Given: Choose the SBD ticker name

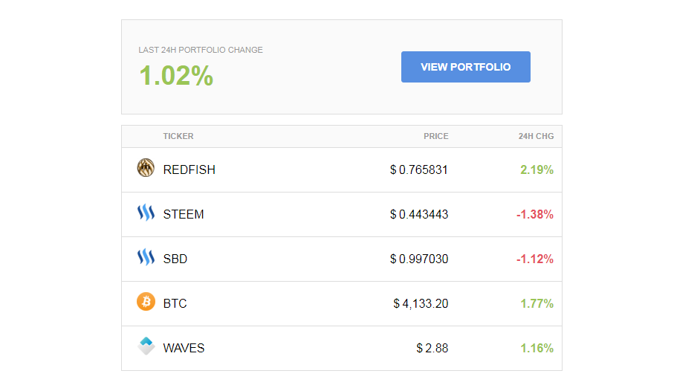Looking at the screenshot, I should click(x=175, y=259).
